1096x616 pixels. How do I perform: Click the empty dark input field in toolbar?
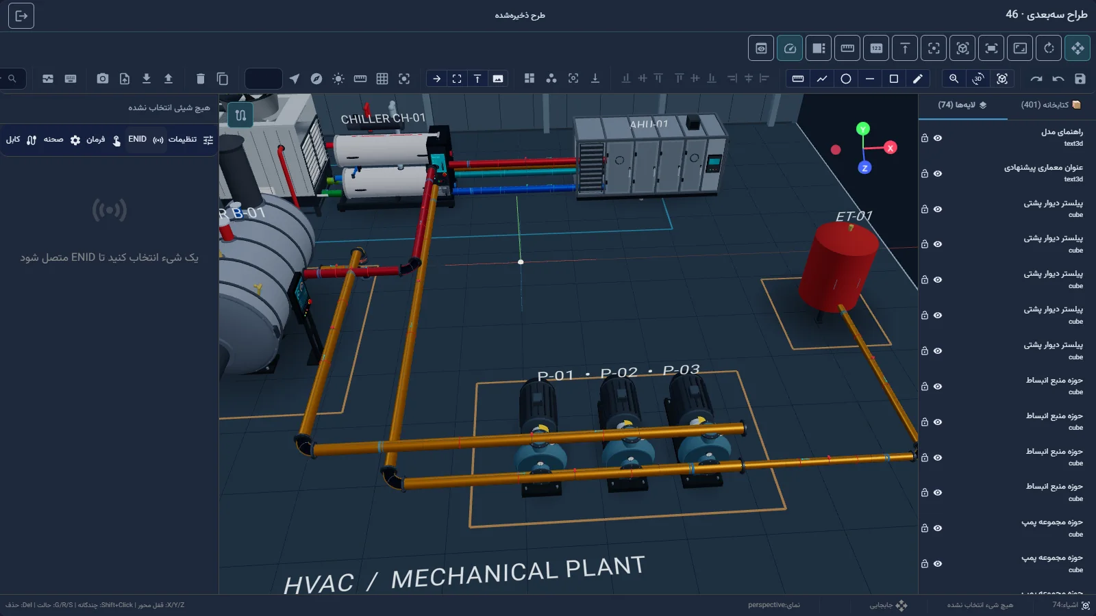coord(264,79)
